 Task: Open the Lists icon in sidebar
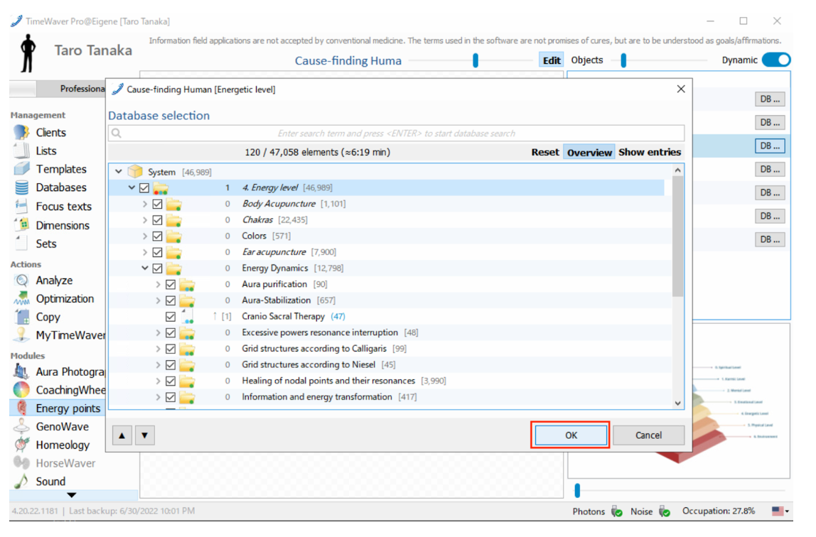tap(22, 151)
